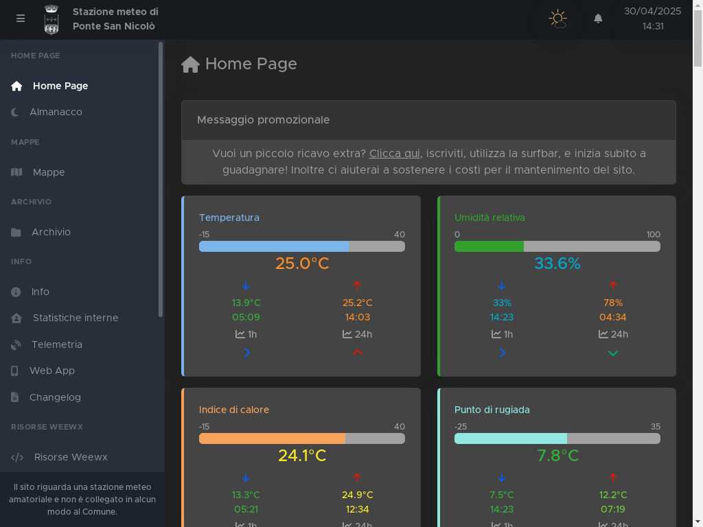The height and width of the screenshot is (527, 703).
Task: Click the house icon beside Home Page in sidebar
Action: tap(16, 86)
